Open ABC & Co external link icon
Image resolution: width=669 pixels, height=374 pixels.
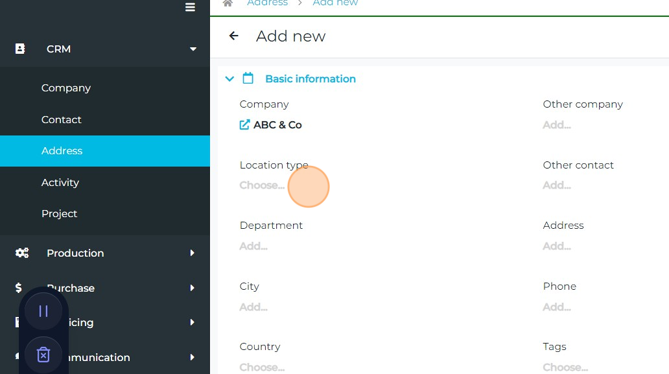coord(244,125)
